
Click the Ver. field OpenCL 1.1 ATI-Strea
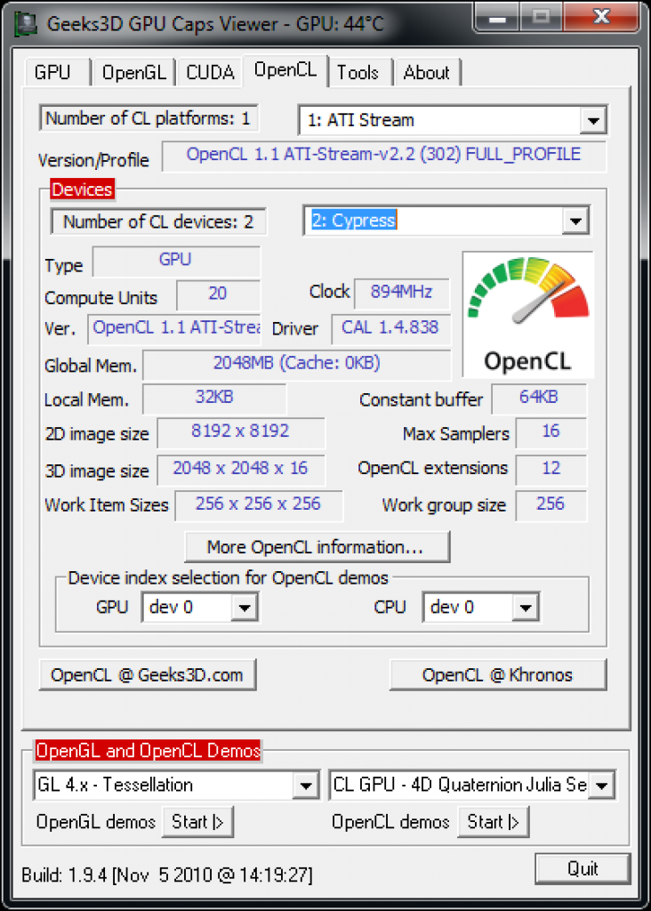coord(175,329)
